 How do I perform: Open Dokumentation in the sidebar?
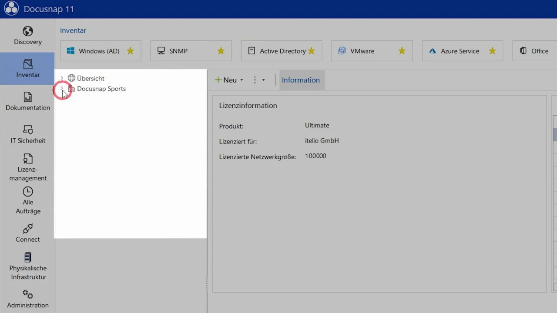(x=27, y=102)
